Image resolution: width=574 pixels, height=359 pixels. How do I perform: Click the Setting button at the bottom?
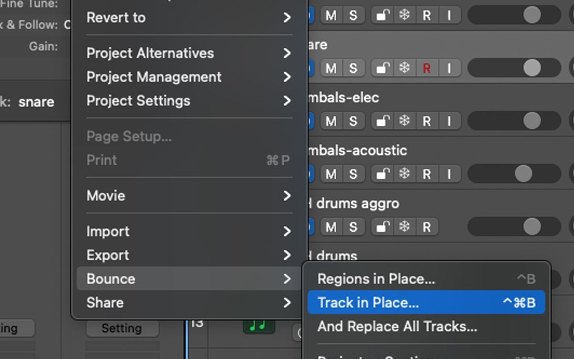click(x=122, y=328)
